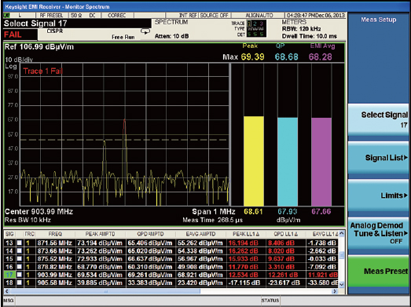Click the horizontal scrollbar thumb
Viewport: 411px width, 307px height.
click(105, 291)
